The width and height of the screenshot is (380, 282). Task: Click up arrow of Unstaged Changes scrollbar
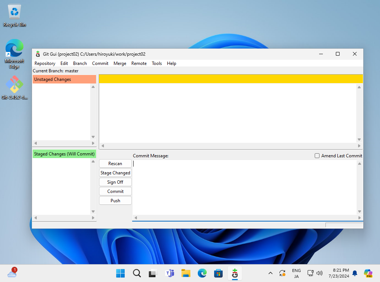pyautogui.click(x=93, y=87)
